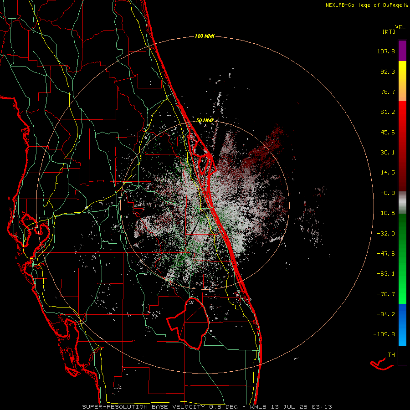The height and width of the screenshot is (410, 410).
Task: Pick the purple segment of velocity color bar
Action: coord(402,51)
